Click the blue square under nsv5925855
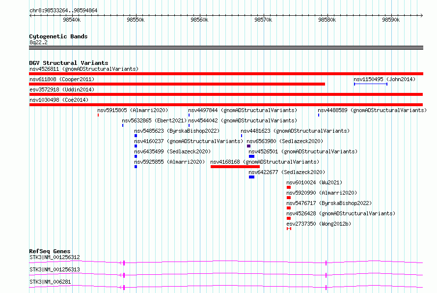 [136, 167]
